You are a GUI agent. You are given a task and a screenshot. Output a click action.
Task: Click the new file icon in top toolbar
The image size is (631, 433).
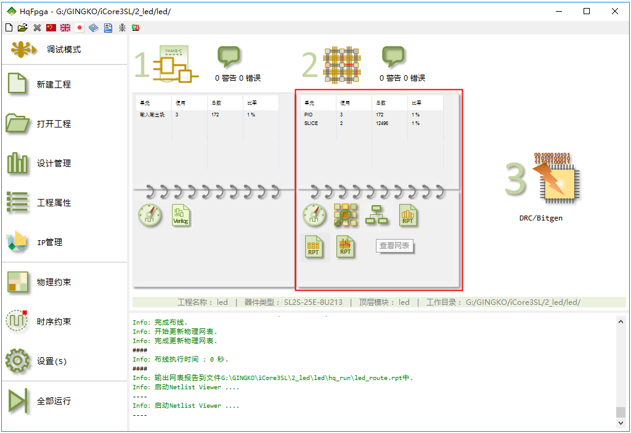[x=9, y=28]
